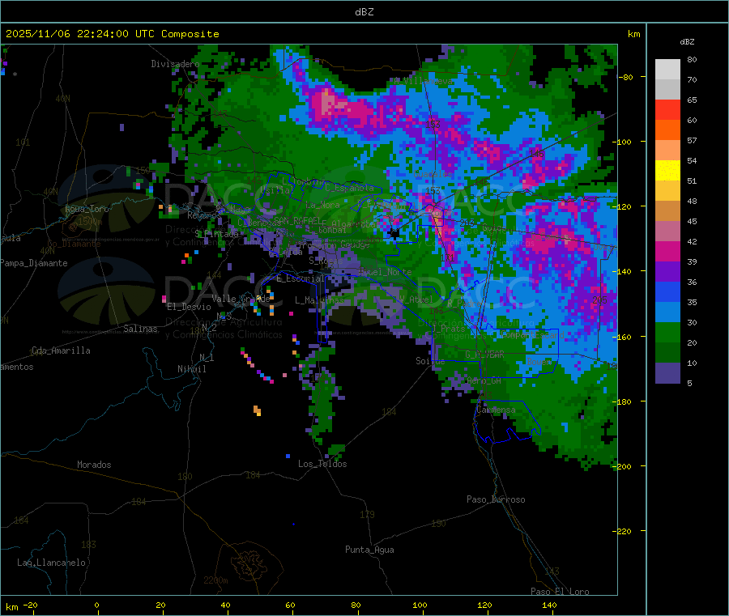Click the El_Desvio place label
This screenshot has height=616, width=729.
pyautogui.click(x=189, y=307)
